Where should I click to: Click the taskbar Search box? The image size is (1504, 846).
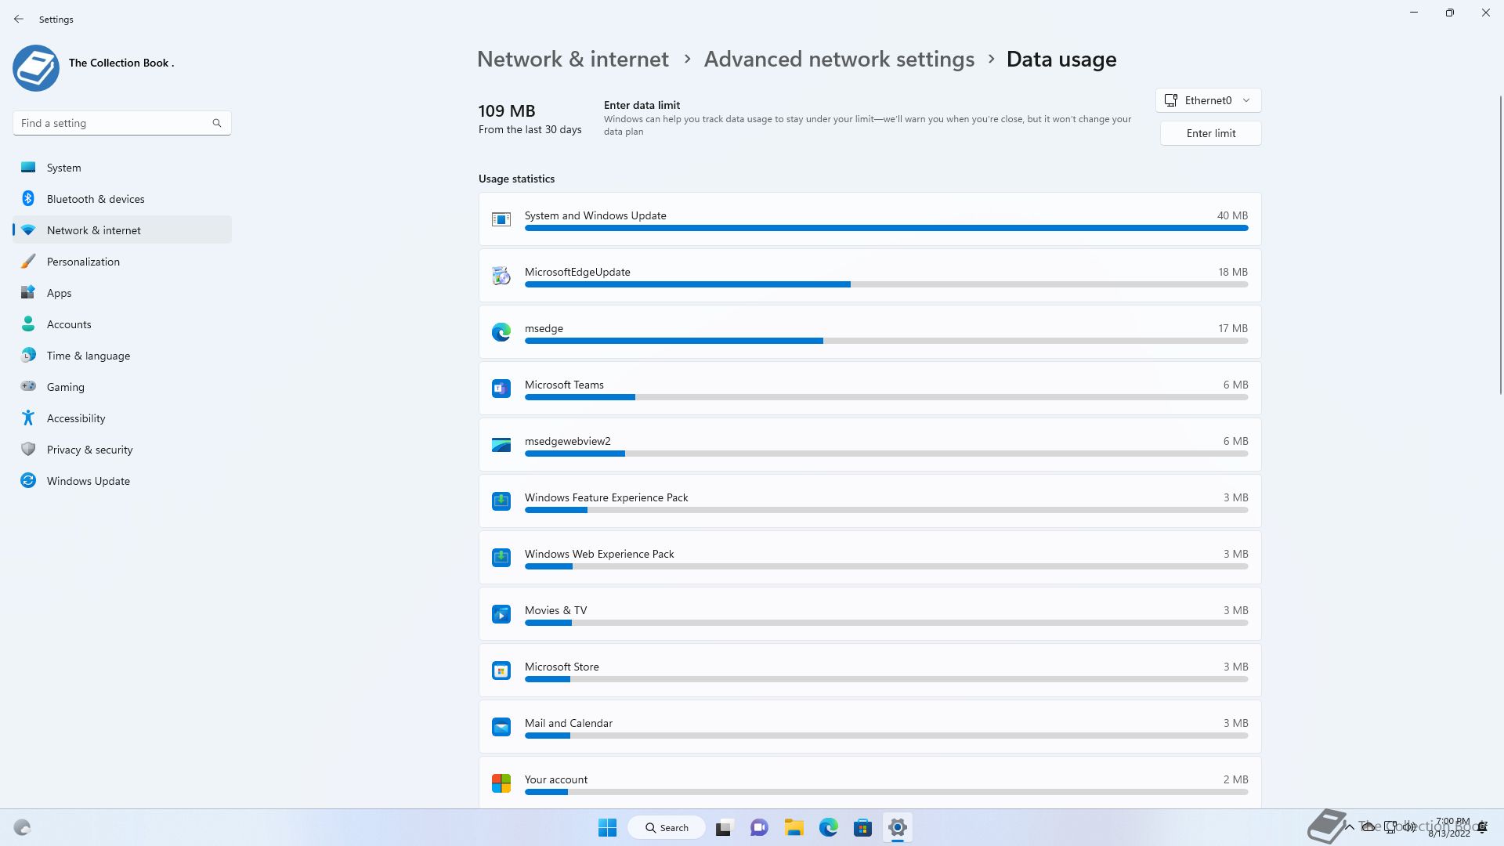667,827
